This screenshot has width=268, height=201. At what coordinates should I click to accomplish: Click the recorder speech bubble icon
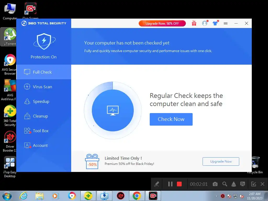(x=243, y=184)
